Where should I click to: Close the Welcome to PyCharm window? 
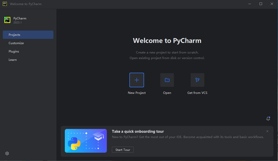tap(272, 4)
